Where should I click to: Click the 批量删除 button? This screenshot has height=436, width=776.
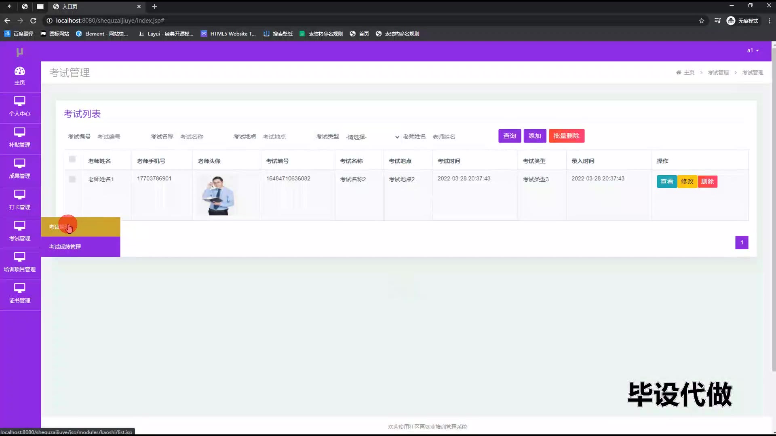(x=566, y=136)
